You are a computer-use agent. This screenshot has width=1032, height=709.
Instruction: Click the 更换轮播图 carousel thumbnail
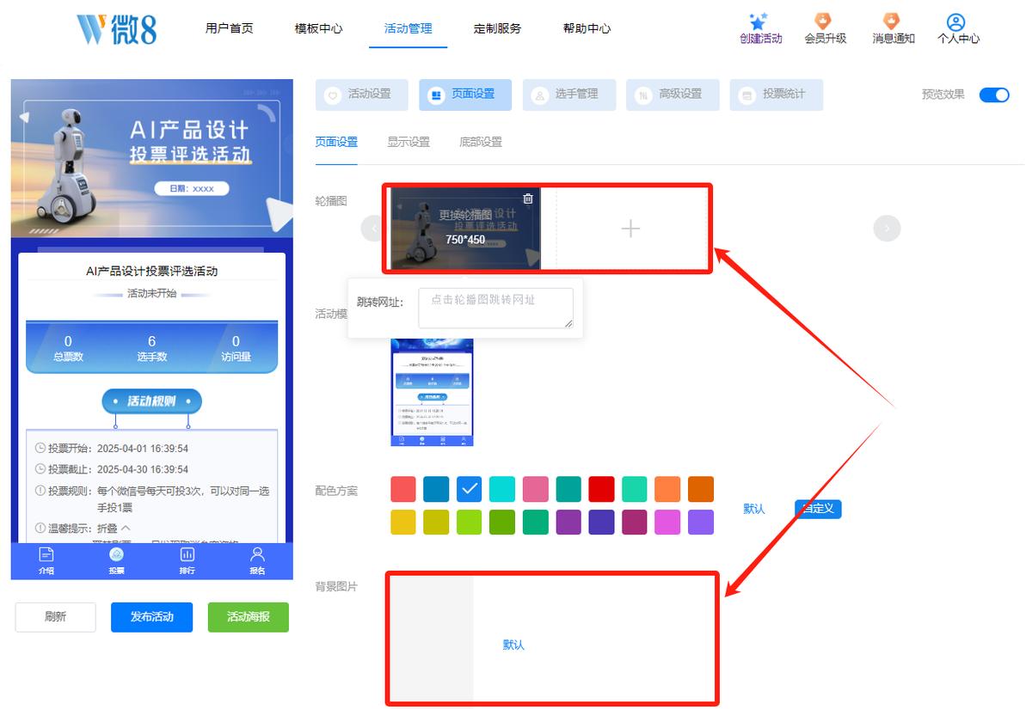466,228
